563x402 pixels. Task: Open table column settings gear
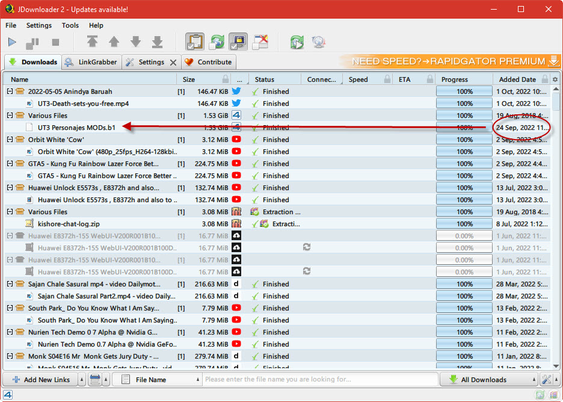pos(555,79)
